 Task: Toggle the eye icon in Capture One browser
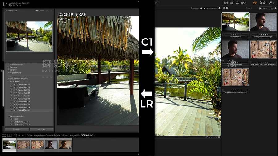point(224,8)
